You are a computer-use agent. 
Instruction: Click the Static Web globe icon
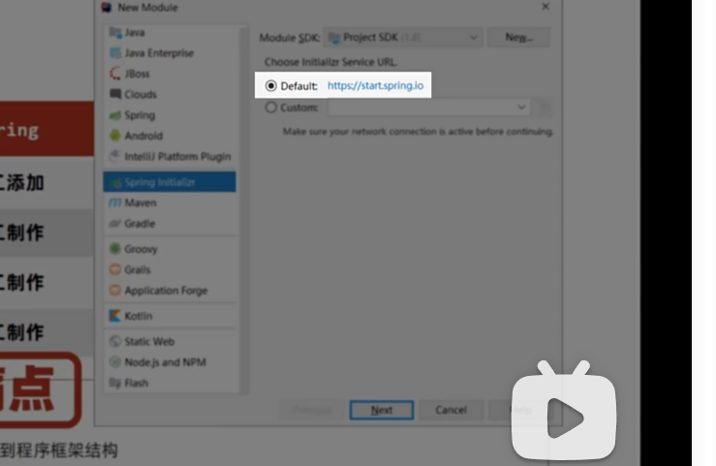(x=115, y=341)
